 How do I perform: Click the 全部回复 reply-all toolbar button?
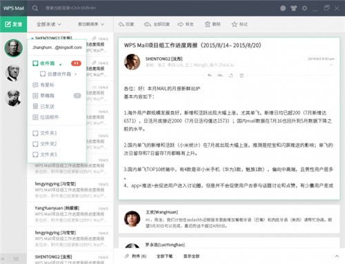pyautogui.click(x=157, y=24)
